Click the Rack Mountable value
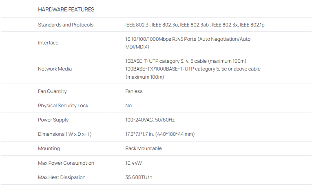 coord(143,148)
